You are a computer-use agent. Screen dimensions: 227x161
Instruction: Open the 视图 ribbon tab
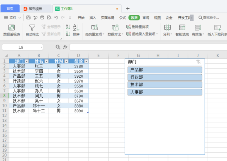[157, 18]
